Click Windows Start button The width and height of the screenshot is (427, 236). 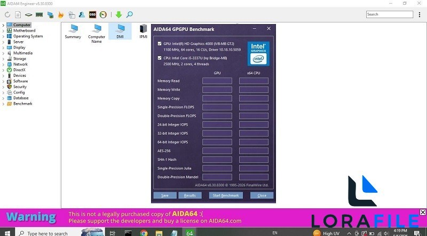click(7, 233)
